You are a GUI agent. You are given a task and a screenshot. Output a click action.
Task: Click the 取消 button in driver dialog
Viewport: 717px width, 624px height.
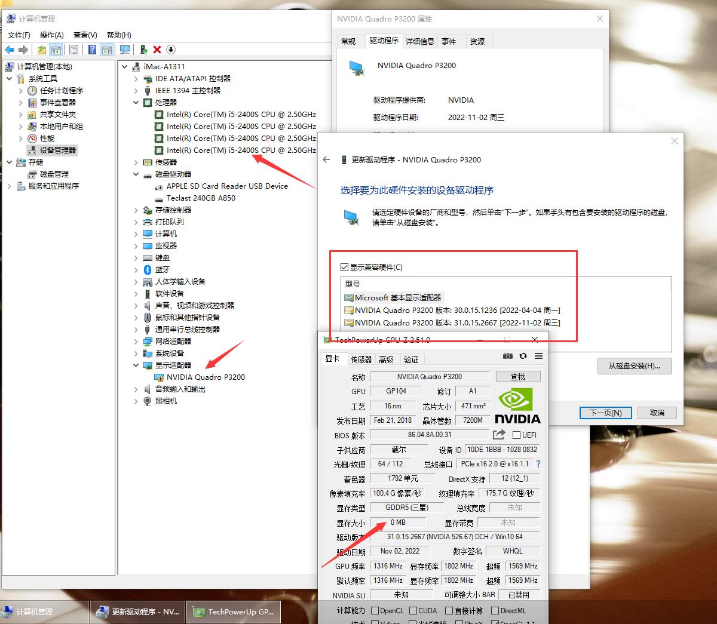(x=657, y=413)
